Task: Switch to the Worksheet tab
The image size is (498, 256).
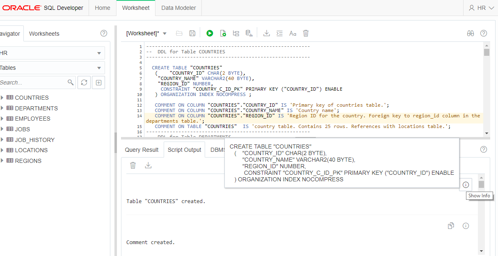Action: (136, 8)
